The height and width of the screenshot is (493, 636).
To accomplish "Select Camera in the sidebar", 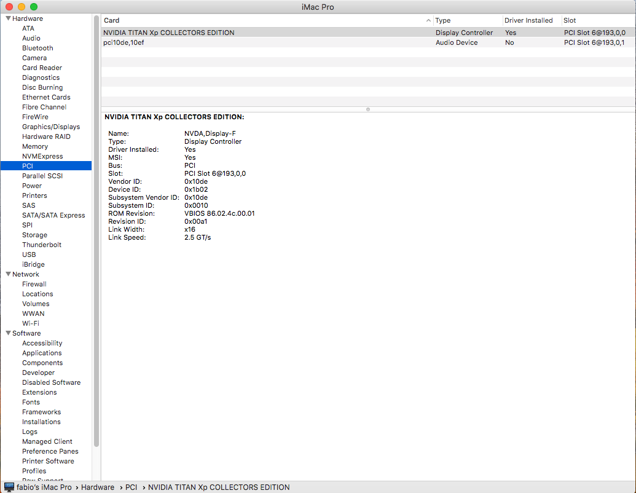I will [x=34, y=58].
